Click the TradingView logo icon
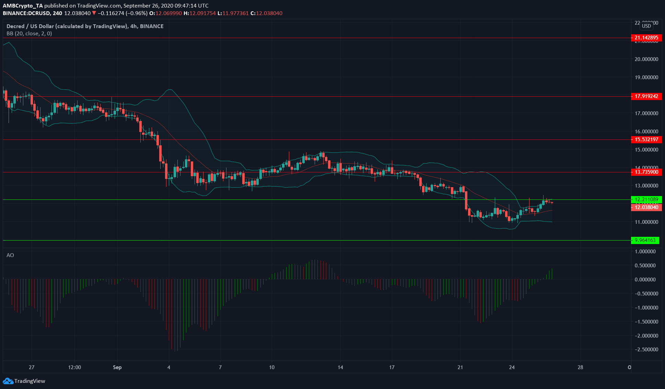Image resolution: width=665 pixels, height=389 pixels. click(x=8, y=381)
